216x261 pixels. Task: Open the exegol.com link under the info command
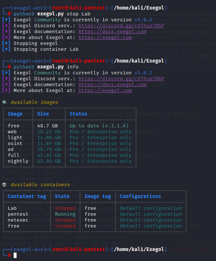coord(105,91)
